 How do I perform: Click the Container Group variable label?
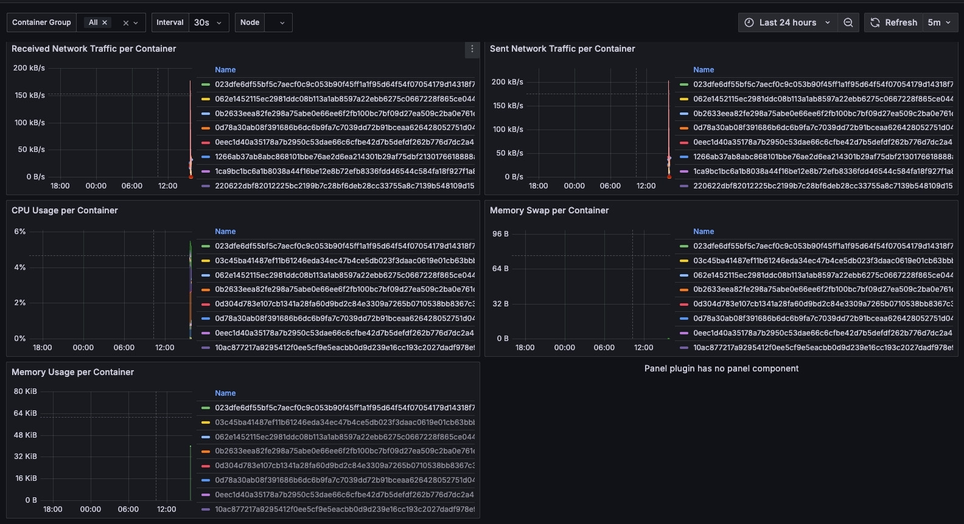(x=41, y=22)
